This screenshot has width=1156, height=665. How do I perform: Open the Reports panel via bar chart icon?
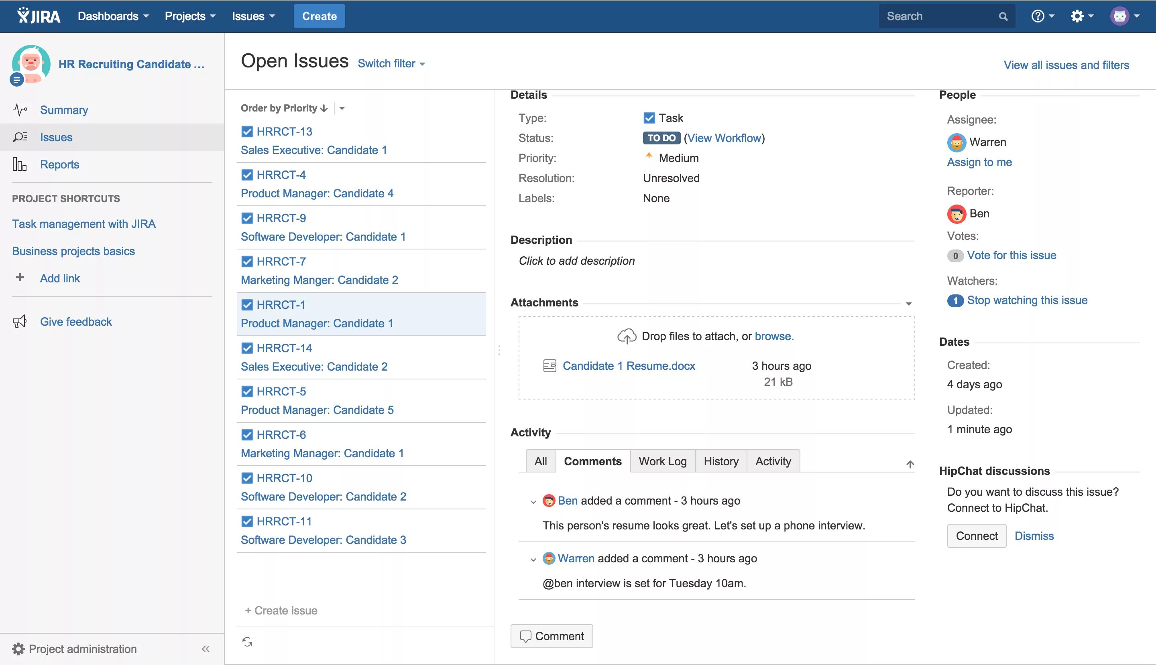(x=19, y=164)
